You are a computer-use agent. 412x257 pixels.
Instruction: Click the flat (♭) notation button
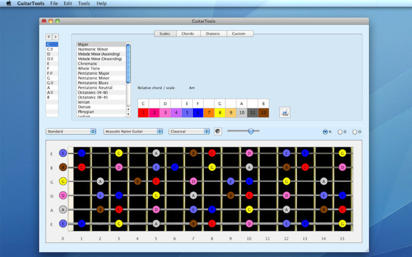56,36
